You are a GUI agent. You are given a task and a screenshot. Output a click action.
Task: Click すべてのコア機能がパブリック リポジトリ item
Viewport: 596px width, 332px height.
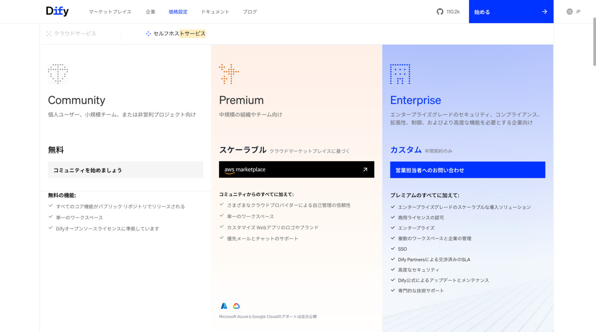click(x=120, y=207)
